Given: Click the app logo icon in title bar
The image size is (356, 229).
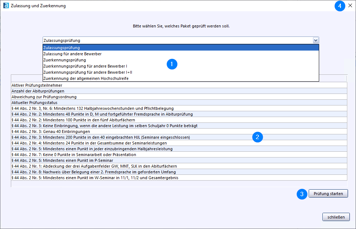Looking at the screenshot, I should click(x=6, y=5).
